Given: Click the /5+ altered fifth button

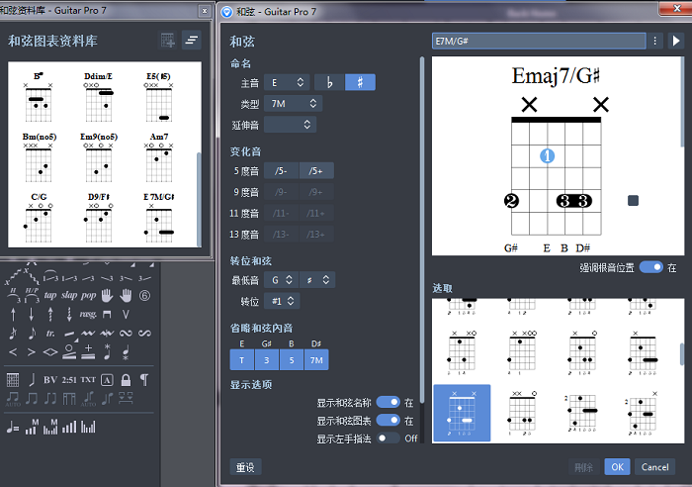Looking at the screenshot, I should 316,170.
